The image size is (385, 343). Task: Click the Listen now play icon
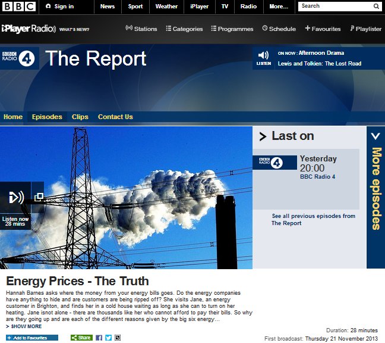pos(15,198)
